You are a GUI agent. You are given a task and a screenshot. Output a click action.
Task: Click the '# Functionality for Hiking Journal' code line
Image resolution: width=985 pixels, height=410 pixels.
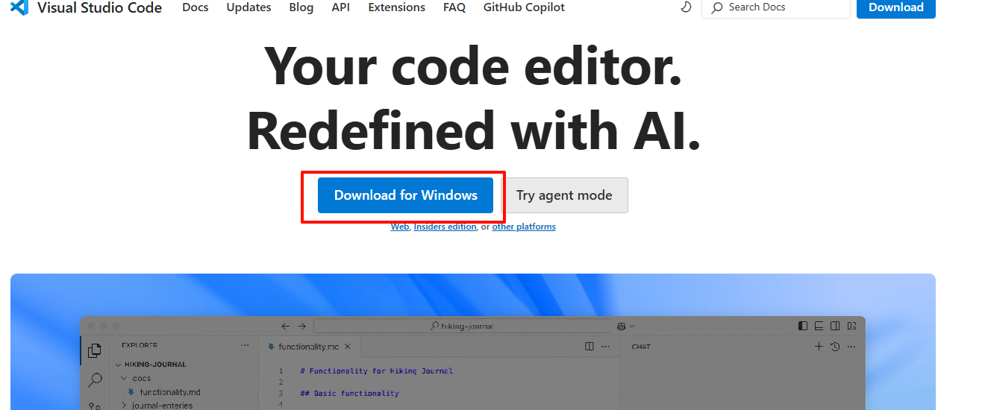point(376,370)
